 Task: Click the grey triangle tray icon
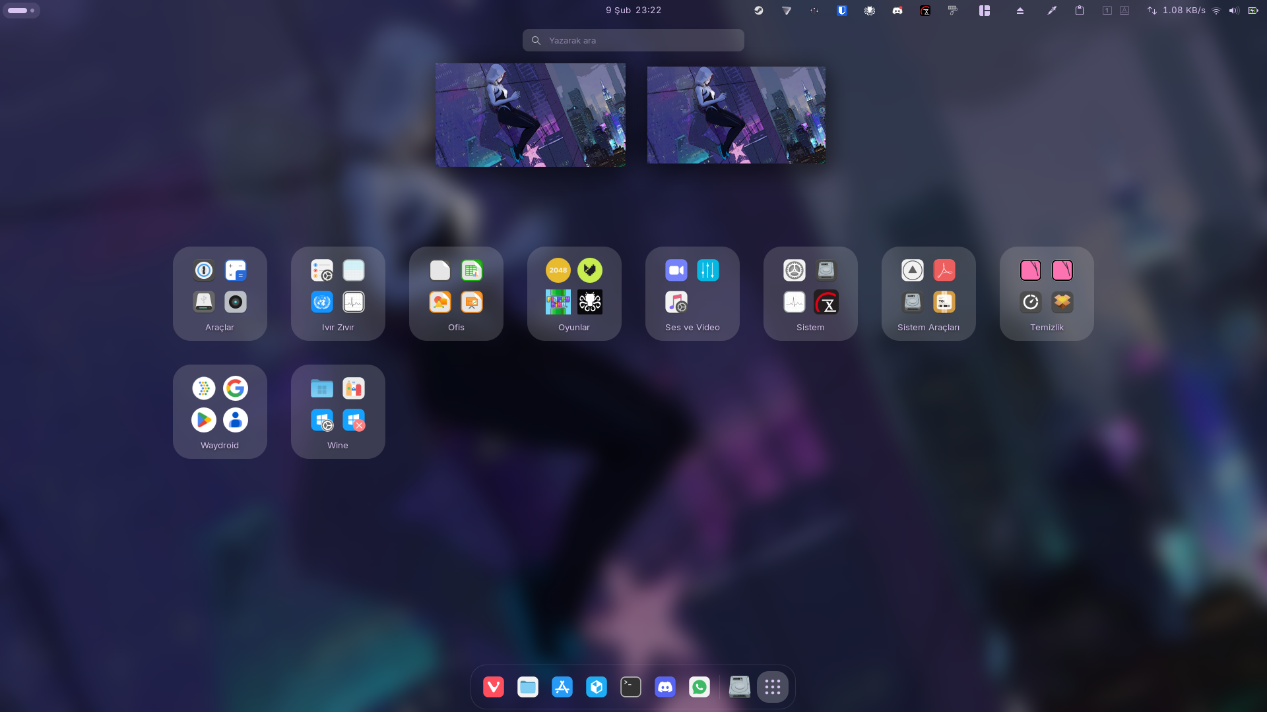[x=787, y=11]
